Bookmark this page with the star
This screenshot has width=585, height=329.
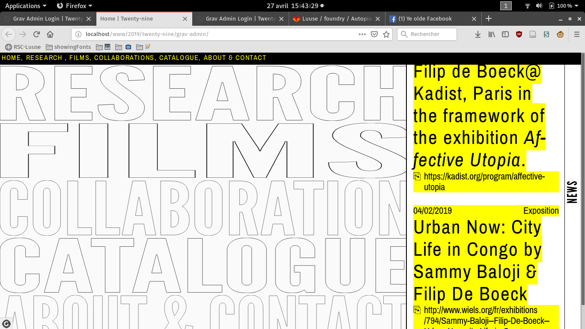(386, 34)
